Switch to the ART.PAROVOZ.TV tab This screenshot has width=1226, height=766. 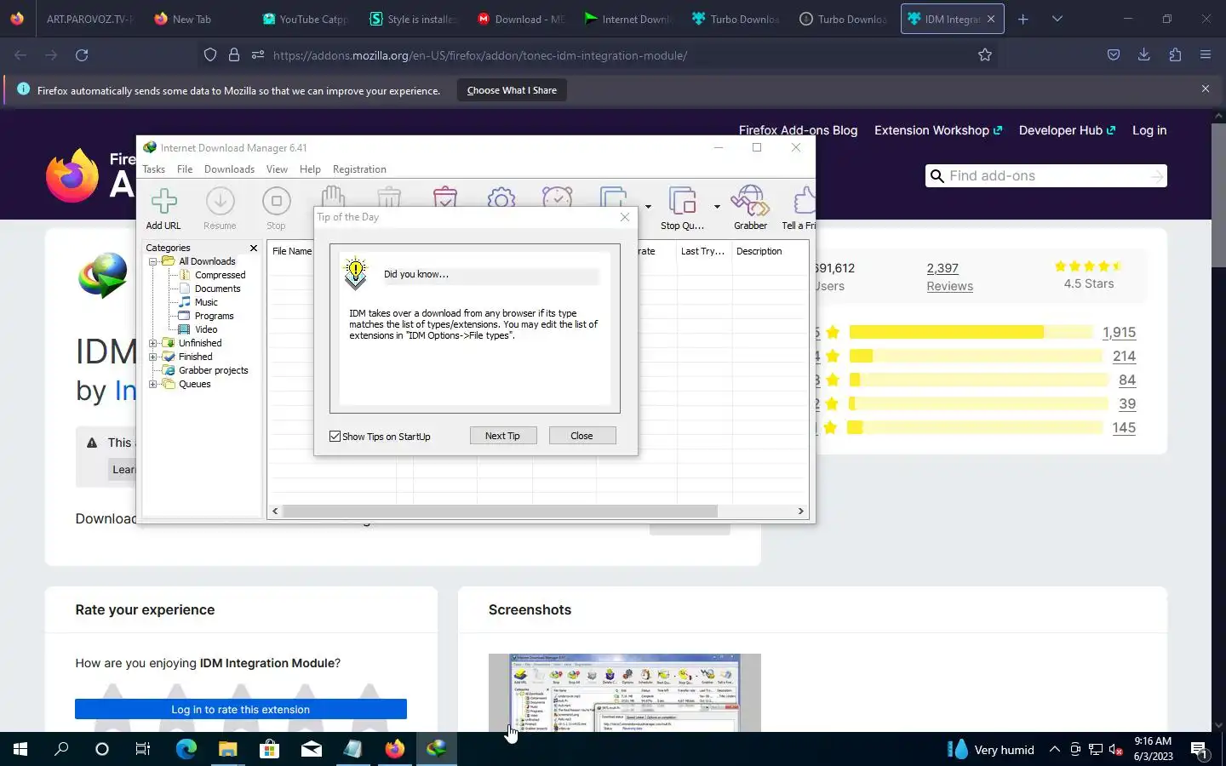pyautogui.click(x=89, y=19)
